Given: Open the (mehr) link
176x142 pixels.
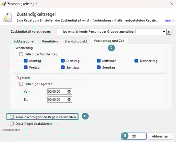Looking at the screenshot, I should (x=170, y=20).
